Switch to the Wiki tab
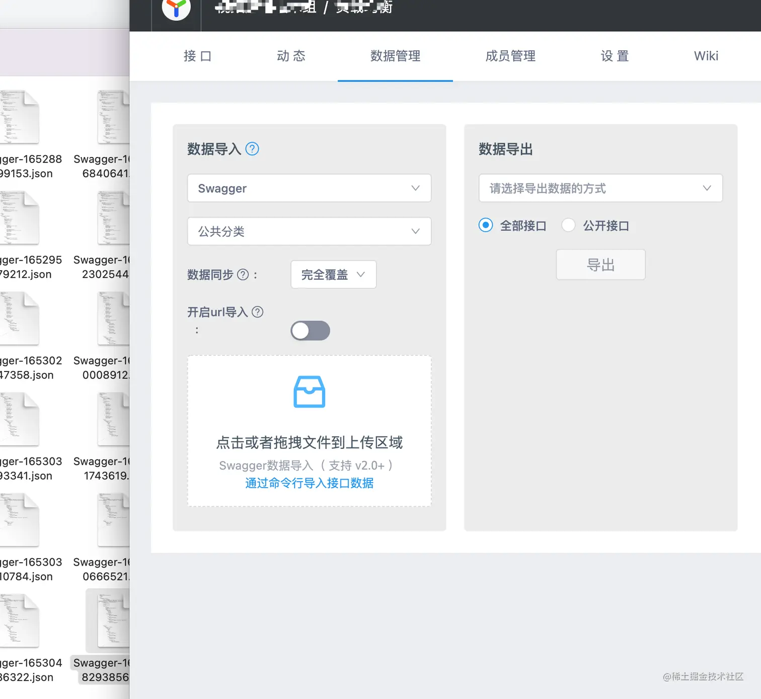This screenshot has height=699, width=761. point(706,56)
